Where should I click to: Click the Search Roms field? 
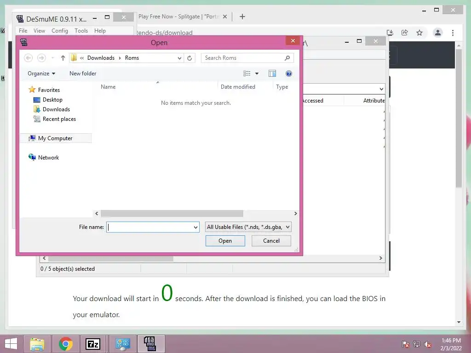247,58
